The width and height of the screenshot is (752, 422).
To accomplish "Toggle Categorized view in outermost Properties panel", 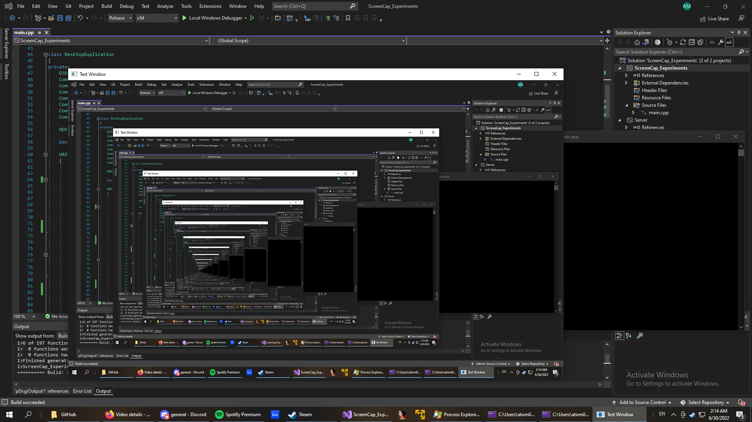I will (620, 336).
